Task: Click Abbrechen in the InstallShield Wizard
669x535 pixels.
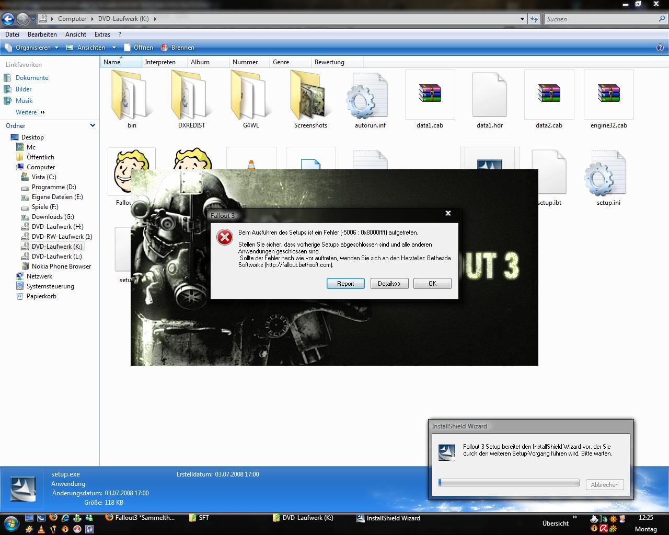Action: point(605,485)
